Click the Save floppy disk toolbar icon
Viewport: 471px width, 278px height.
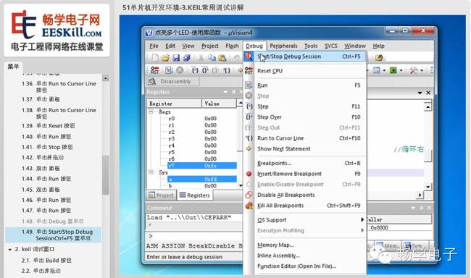[x=176, y=58]
